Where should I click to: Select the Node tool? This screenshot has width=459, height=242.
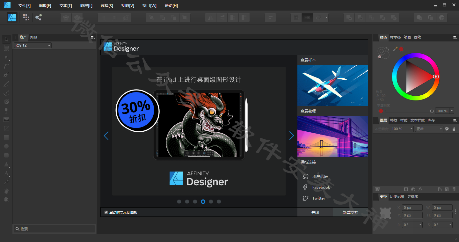[x=6, y=57]
